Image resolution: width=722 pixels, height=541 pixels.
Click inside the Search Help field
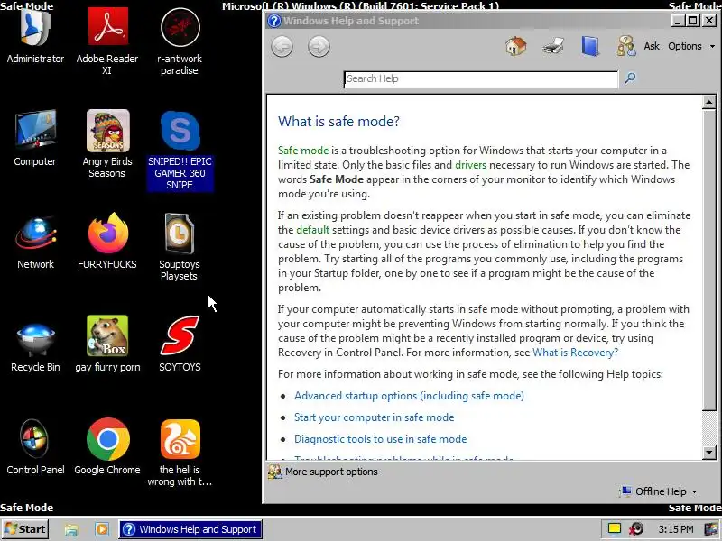[x=481, y=79]
